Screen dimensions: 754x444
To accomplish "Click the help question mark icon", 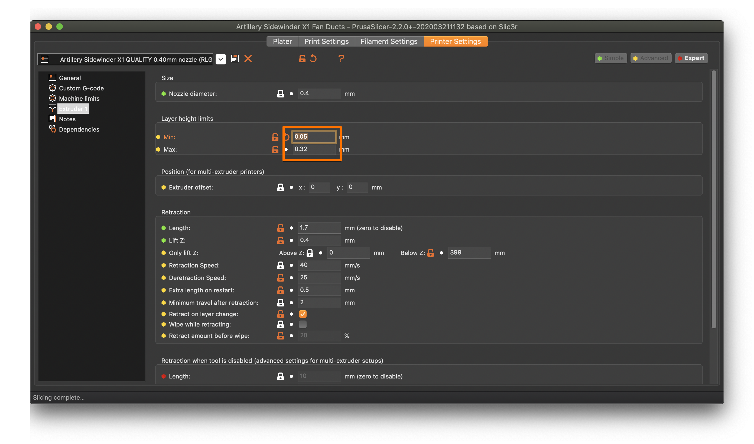I will (341, 59).
